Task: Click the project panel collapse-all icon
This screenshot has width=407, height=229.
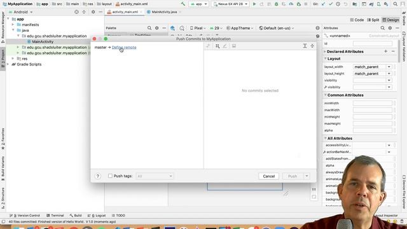Action: point(84,12)
